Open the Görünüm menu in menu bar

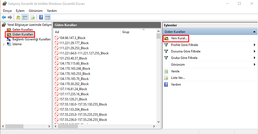coord(36,10)
